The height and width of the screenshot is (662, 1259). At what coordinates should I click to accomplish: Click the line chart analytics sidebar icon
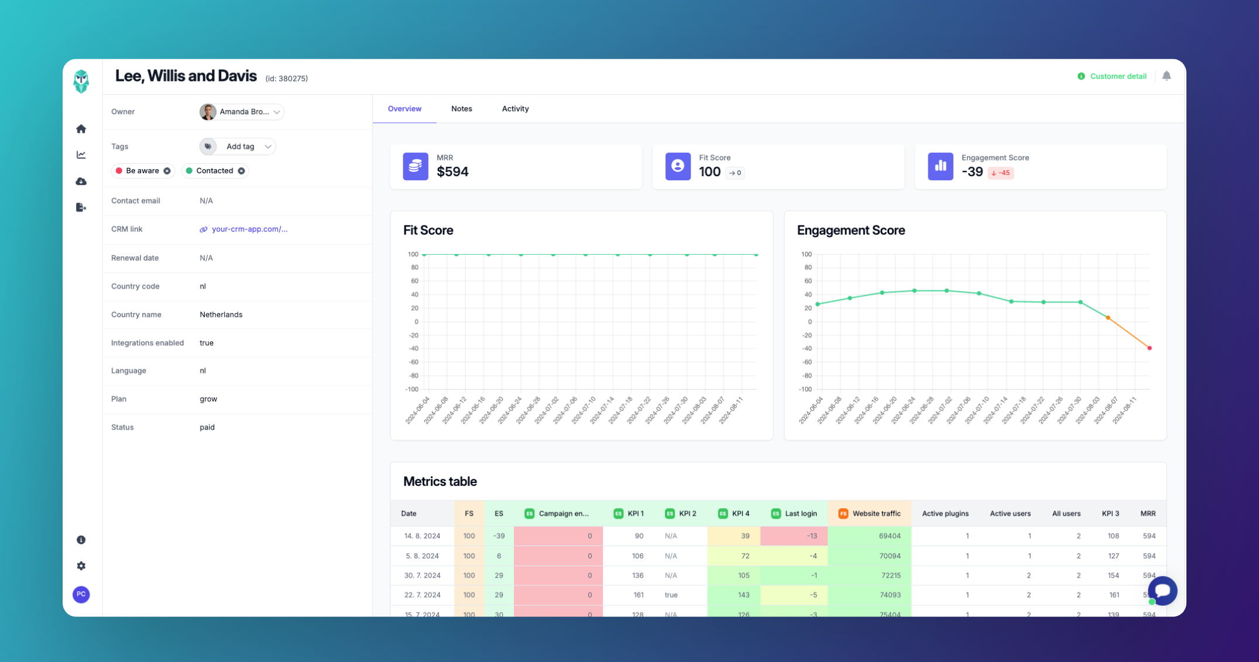[x=81, y=155]
